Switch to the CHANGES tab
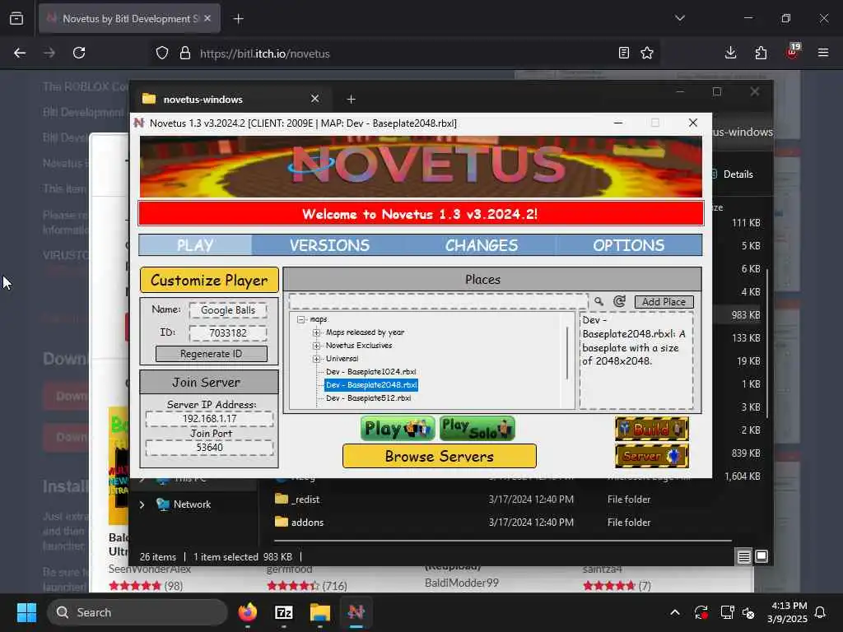843x632 pixels. coord(481,245)
